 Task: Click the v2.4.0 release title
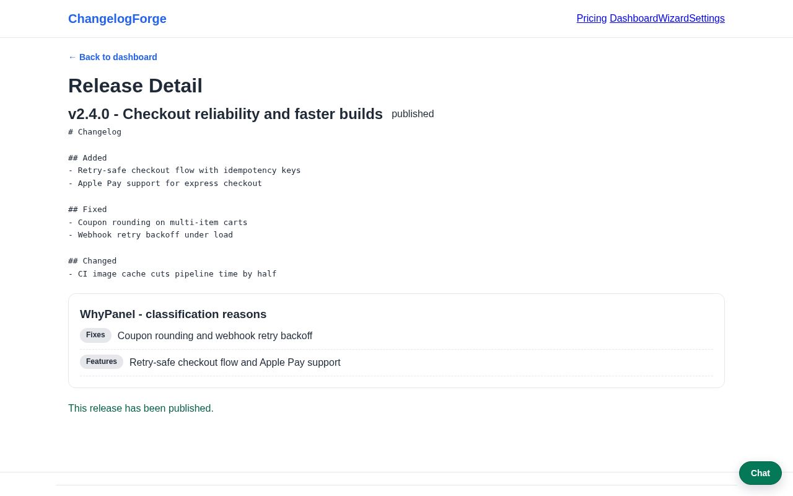point(226,114)
